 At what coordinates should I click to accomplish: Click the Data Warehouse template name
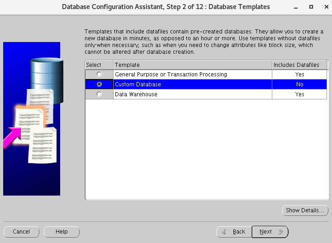click(x=136, y=94)
